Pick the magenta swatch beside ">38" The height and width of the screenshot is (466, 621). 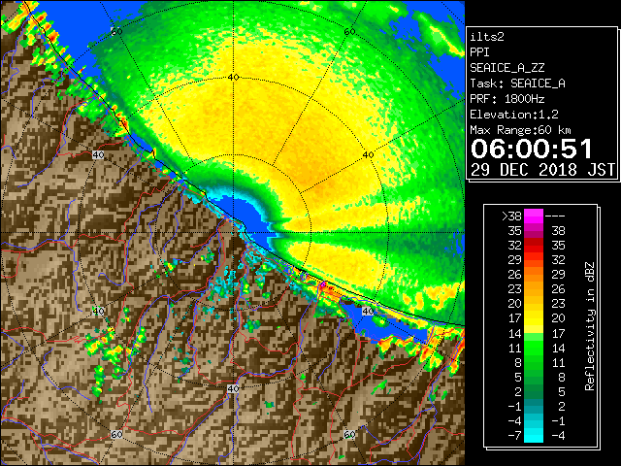pos(534,216)
